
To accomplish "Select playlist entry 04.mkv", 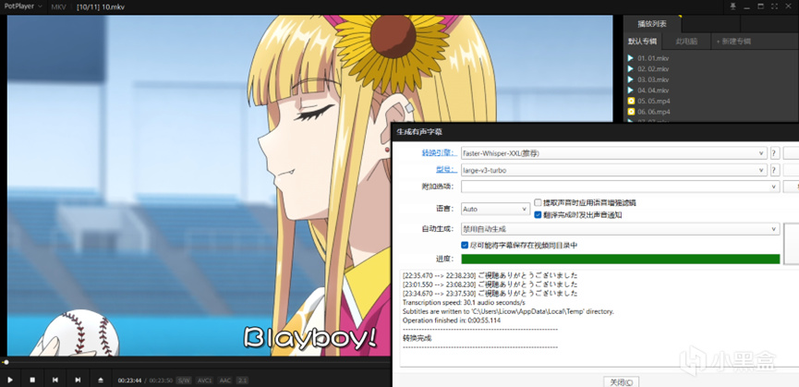I will click(653, 91).
